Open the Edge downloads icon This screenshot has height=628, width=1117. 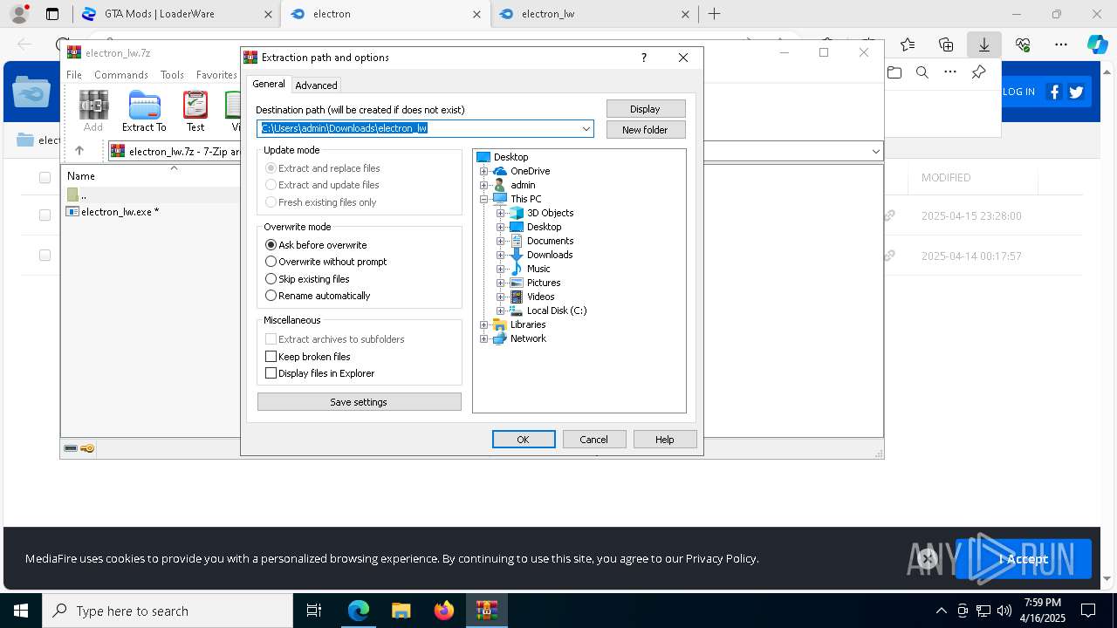tap(983, 44)
